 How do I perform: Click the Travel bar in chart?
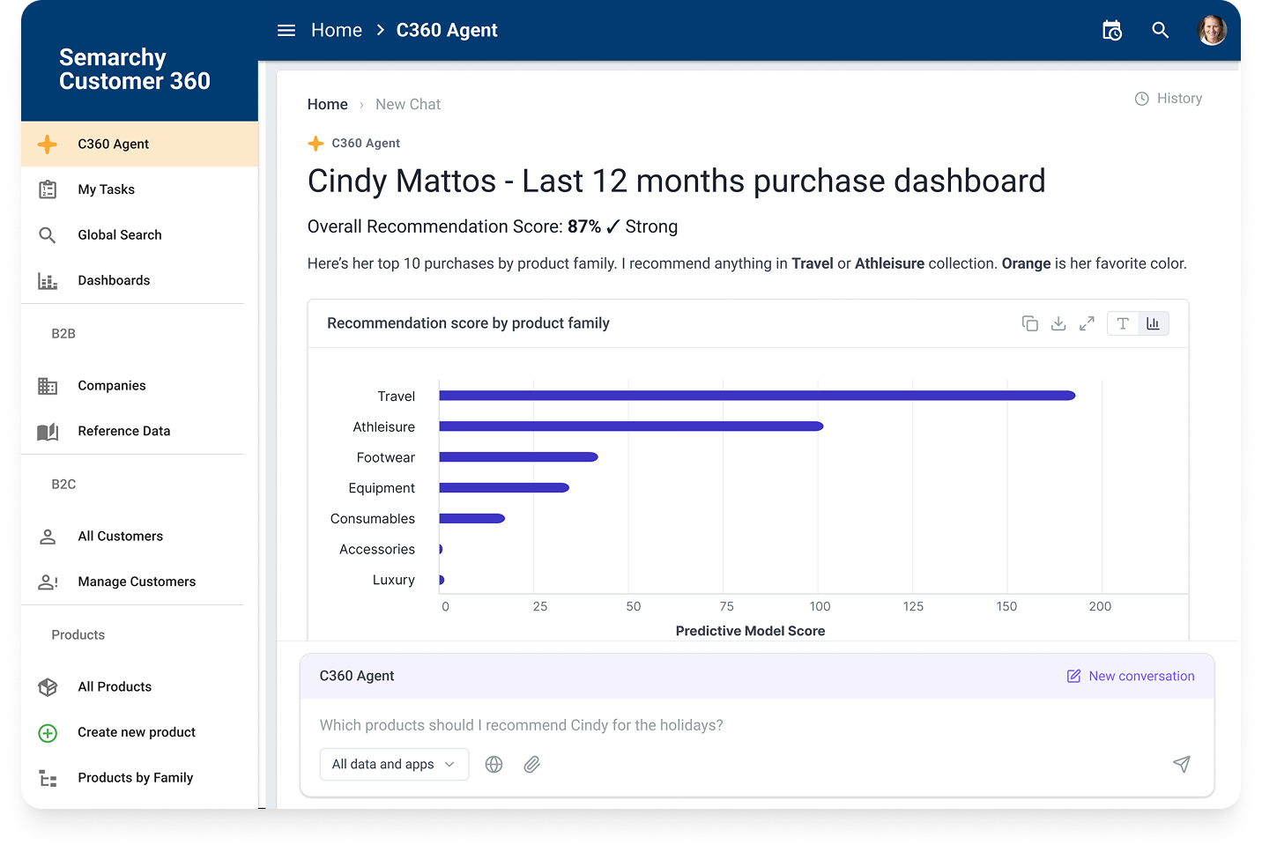tap(757, 396)
